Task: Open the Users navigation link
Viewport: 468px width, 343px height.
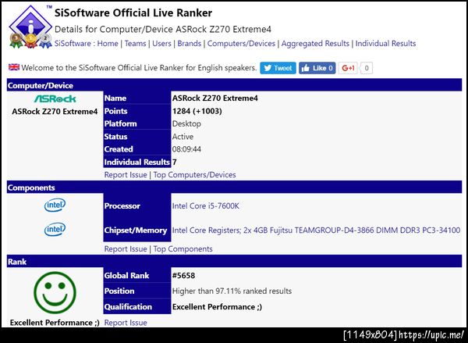Action: pyautogui.click(x=161, y=43)
